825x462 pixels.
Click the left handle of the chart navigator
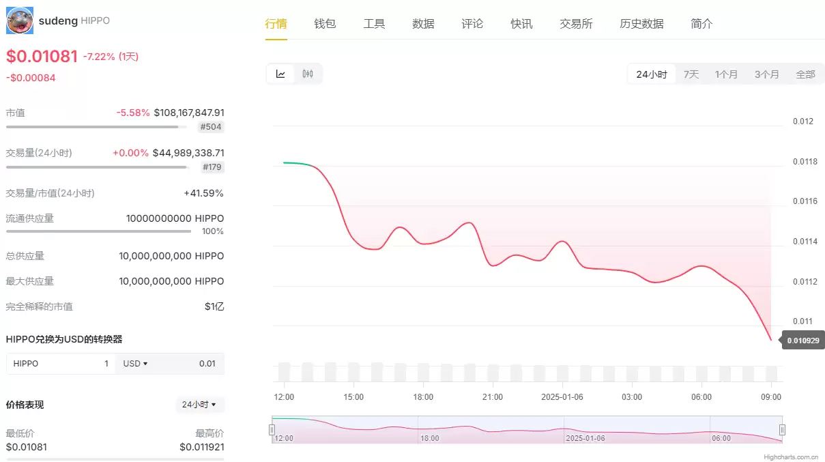tap(272, 429)
